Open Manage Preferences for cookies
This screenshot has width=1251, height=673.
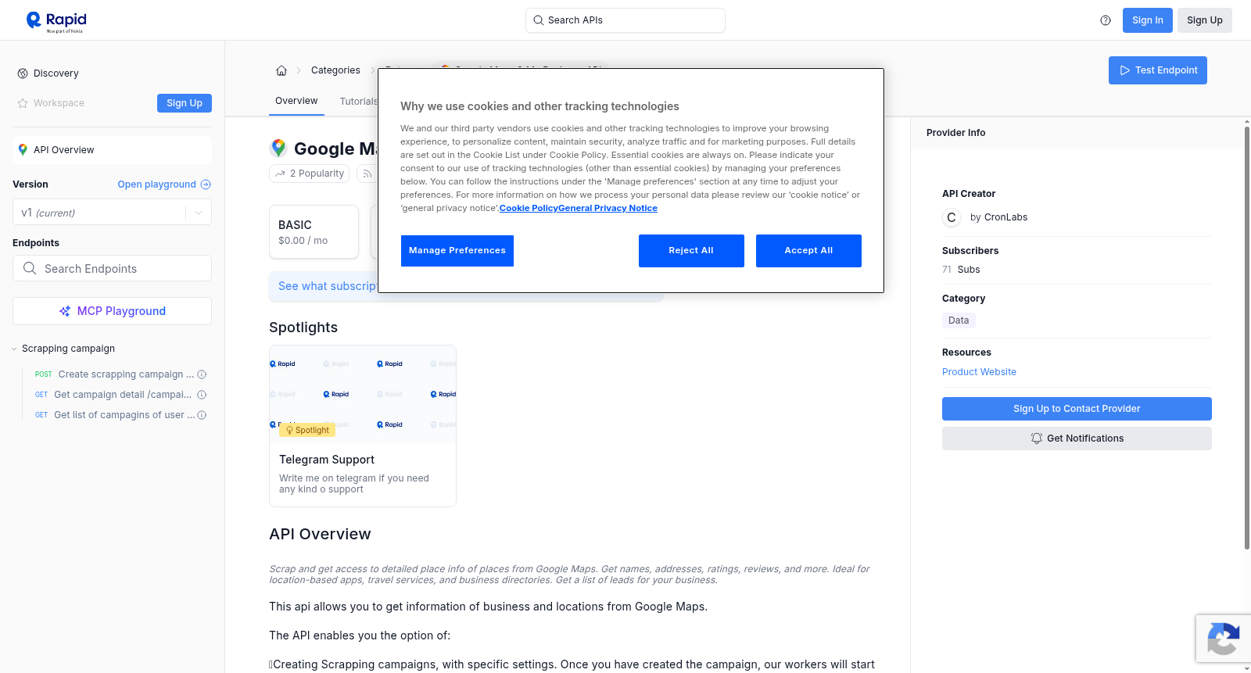(457, 251)
